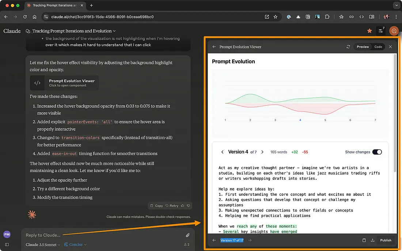Click the back arrow beside Prompt Evolution Viewer
Viewport: 402px width, 251px height.
[214, 47]
